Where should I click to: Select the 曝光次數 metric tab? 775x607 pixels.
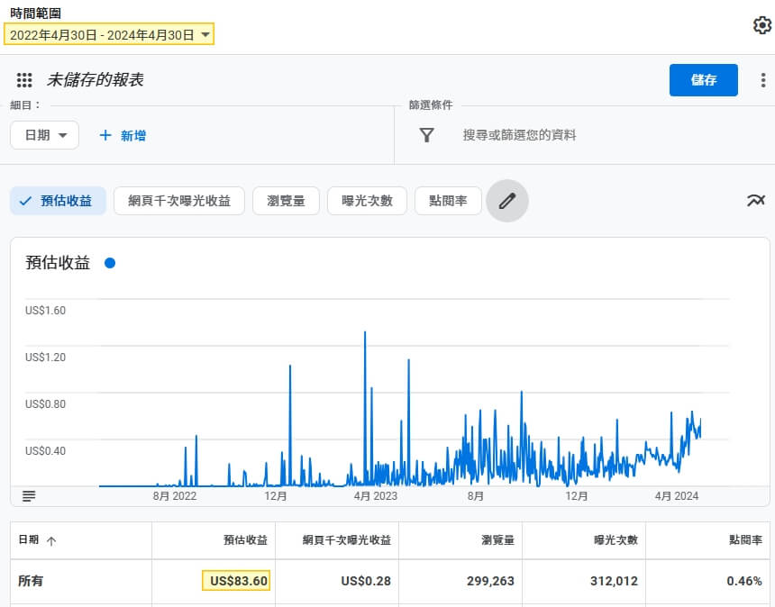(367, 201)
